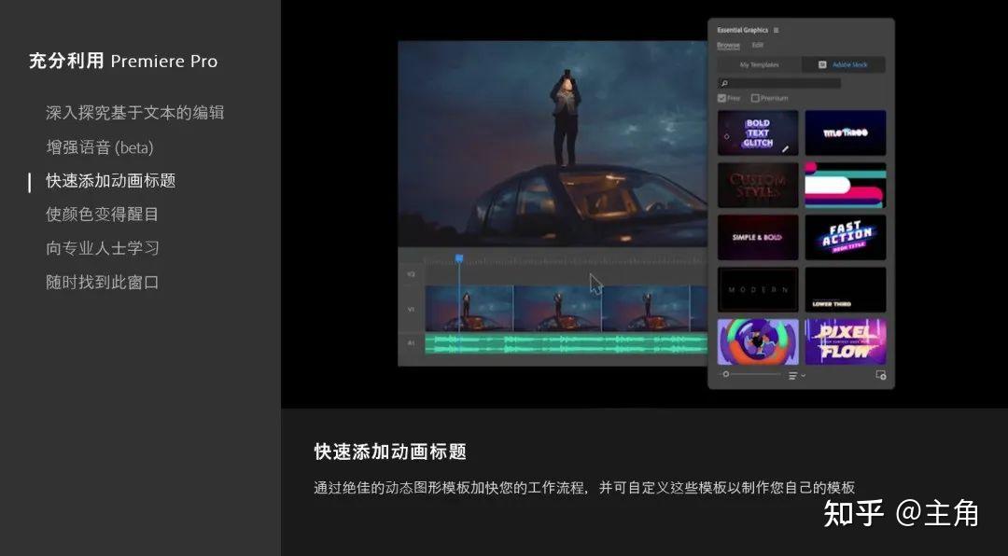Screen dimensions: 1008x556
Task: Click the template search field
Action: tap(779, 83)
